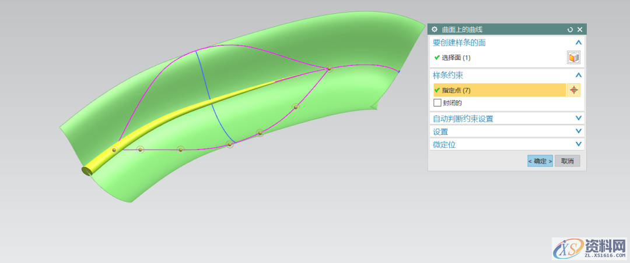
Task: Select the 选择面 (1) row
Action: click(456, 58)
